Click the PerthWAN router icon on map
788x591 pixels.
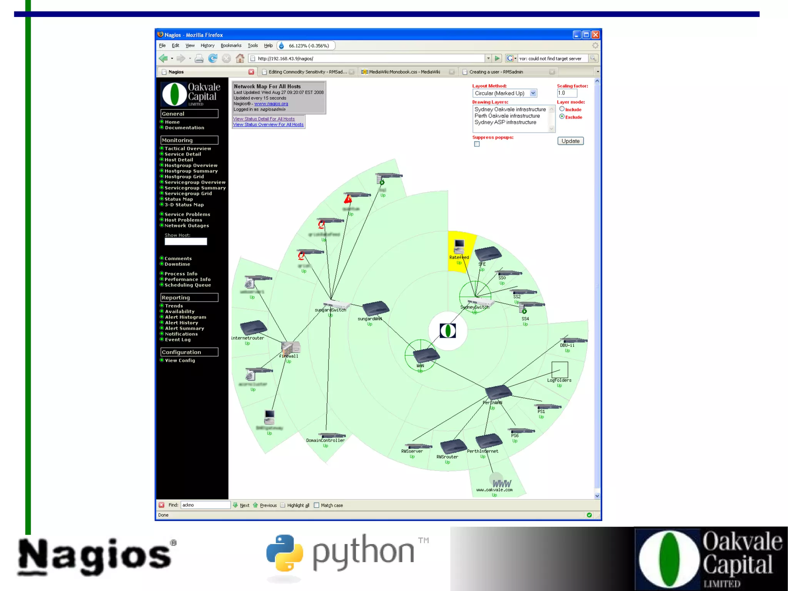tap(498, 392)
